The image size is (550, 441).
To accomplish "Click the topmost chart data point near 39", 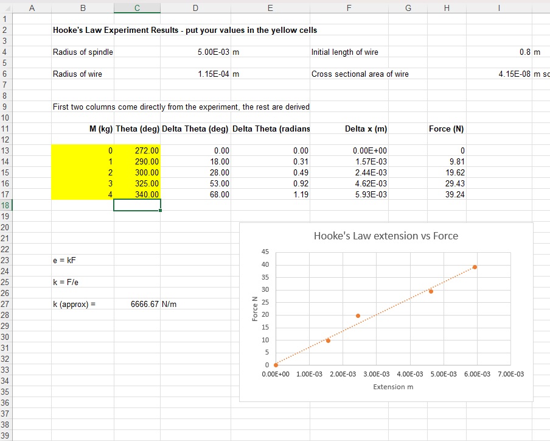I will coord(475,267).
